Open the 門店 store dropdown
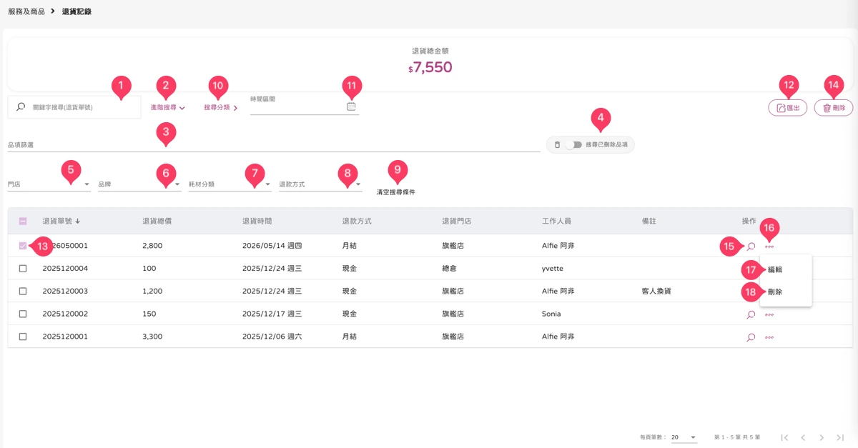The width and height of the screenshot is (858, 448). coord(49,184)
